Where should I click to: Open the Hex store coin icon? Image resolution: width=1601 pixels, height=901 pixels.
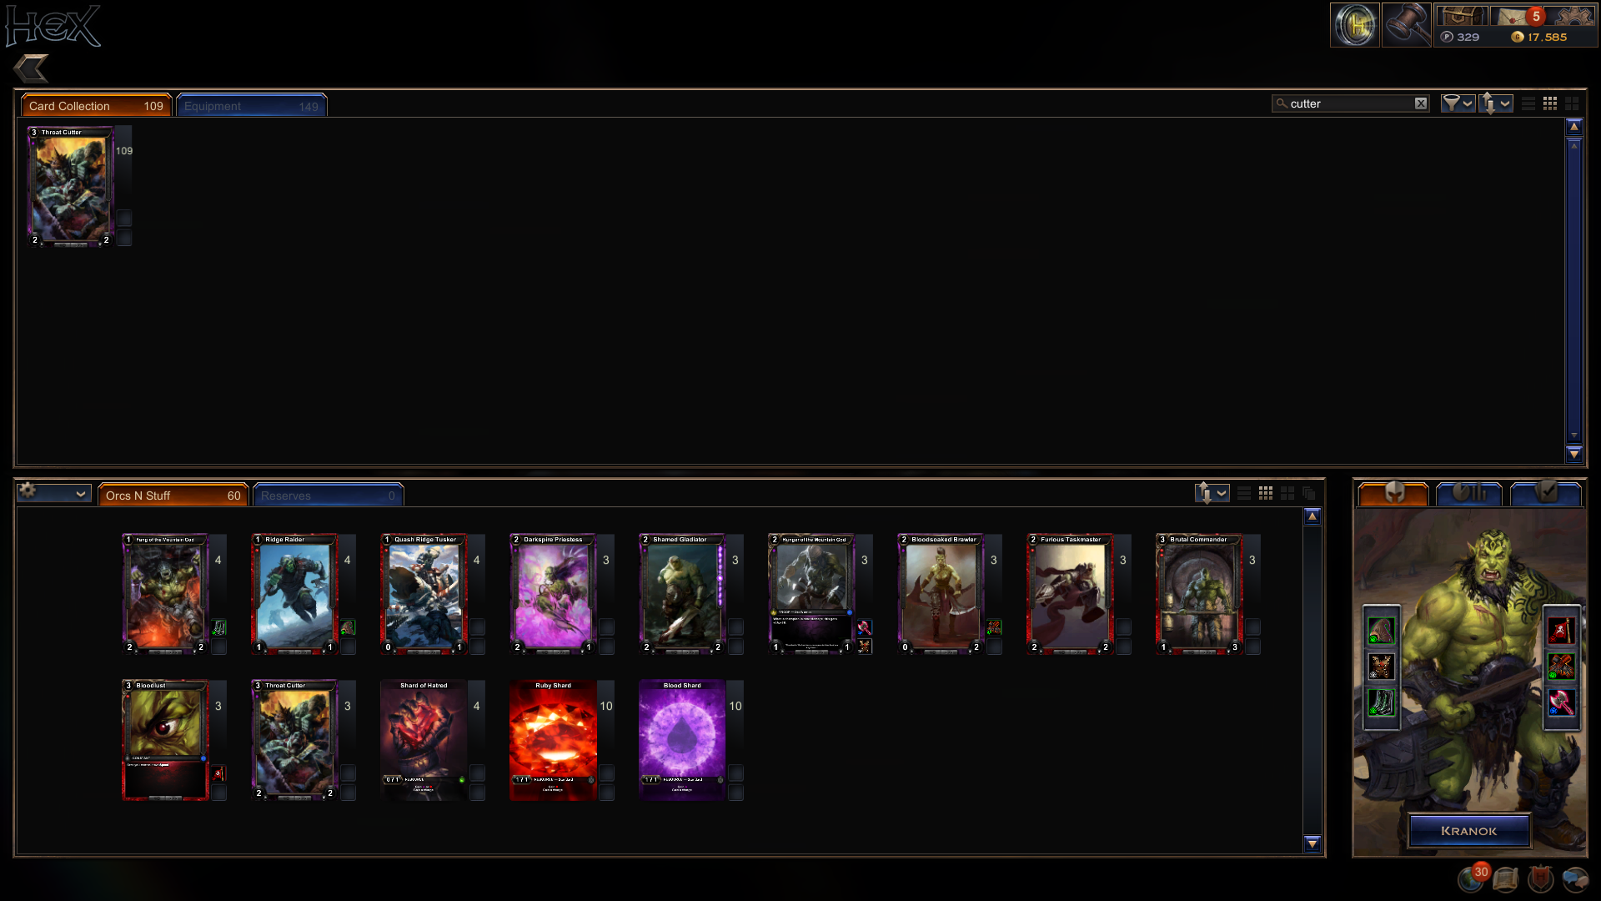(x=1355, y=24)
